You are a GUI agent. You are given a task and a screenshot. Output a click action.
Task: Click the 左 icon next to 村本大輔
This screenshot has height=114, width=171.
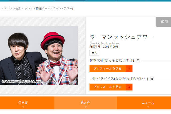click(138, 60)
